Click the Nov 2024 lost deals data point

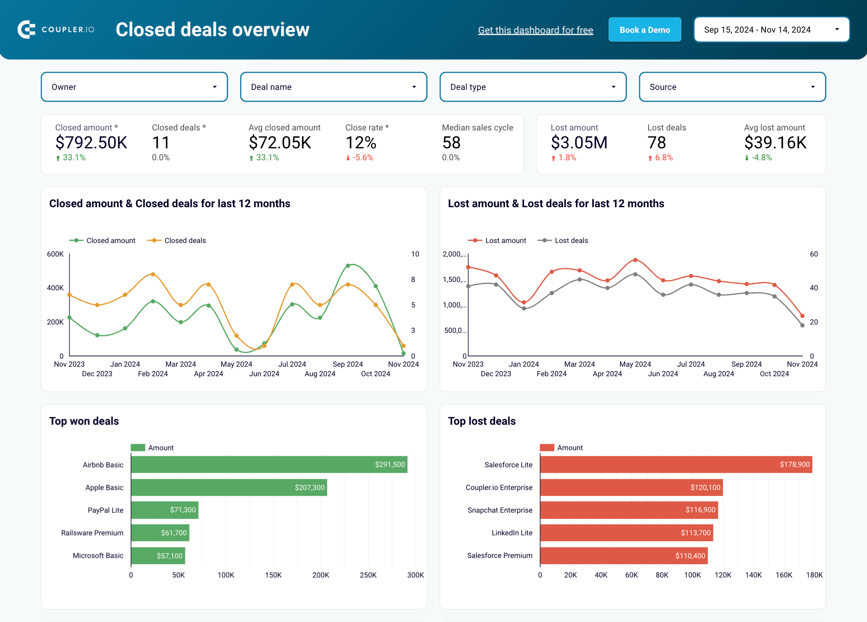tap(802, 325)
